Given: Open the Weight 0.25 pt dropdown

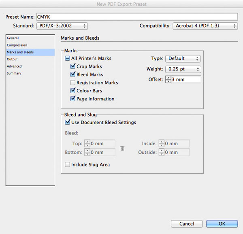Looking at the screenshot, I should tap(183, 69).
